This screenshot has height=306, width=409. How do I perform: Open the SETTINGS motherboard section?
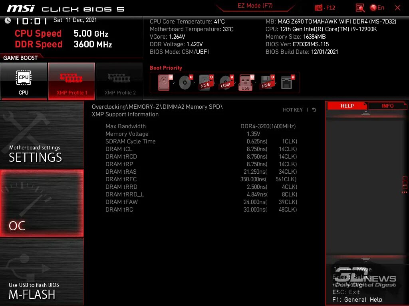(42, 135)
